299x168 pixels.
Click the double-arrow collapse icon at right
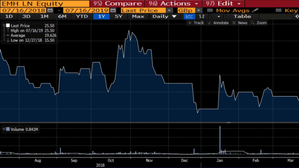coord(297,17)
